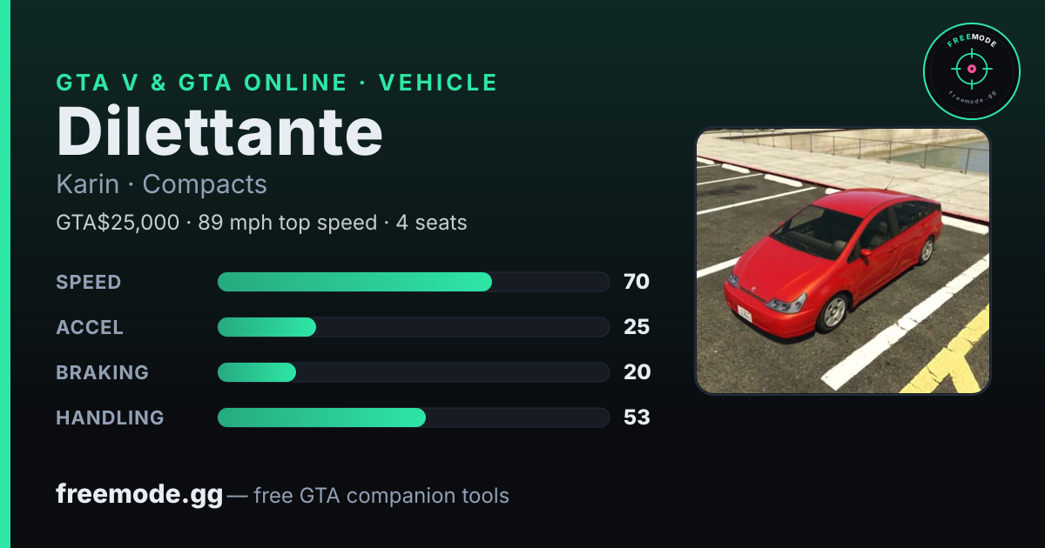Click the SPEED stat bar
The image size is (1045, 548).
click(413, 282)
